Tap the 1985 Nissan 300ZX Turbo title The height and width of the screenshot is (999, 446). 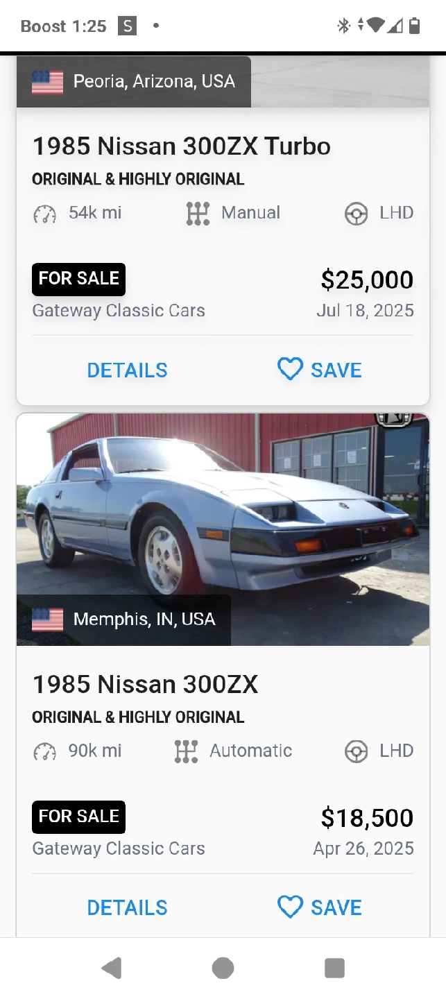tap(182, 146)
